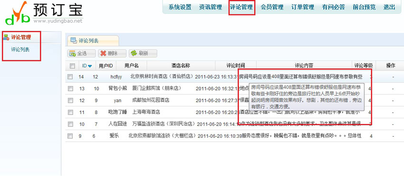Screen dimensions: 404x176
Task: Click the red X delete icon
Action: tap(103, 53)
